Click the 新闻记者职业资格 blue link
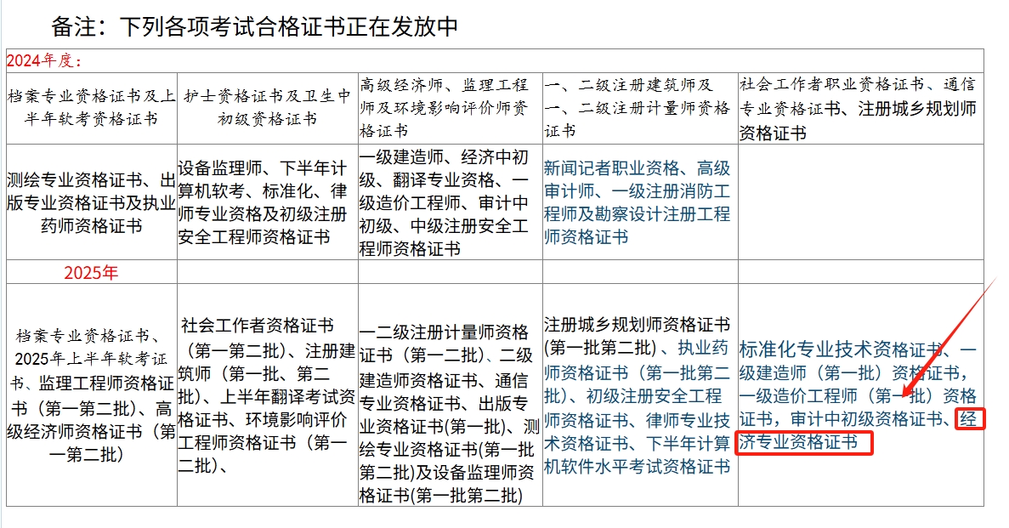The height and width of the screenshot is (528, 1009). coord(612,167)
